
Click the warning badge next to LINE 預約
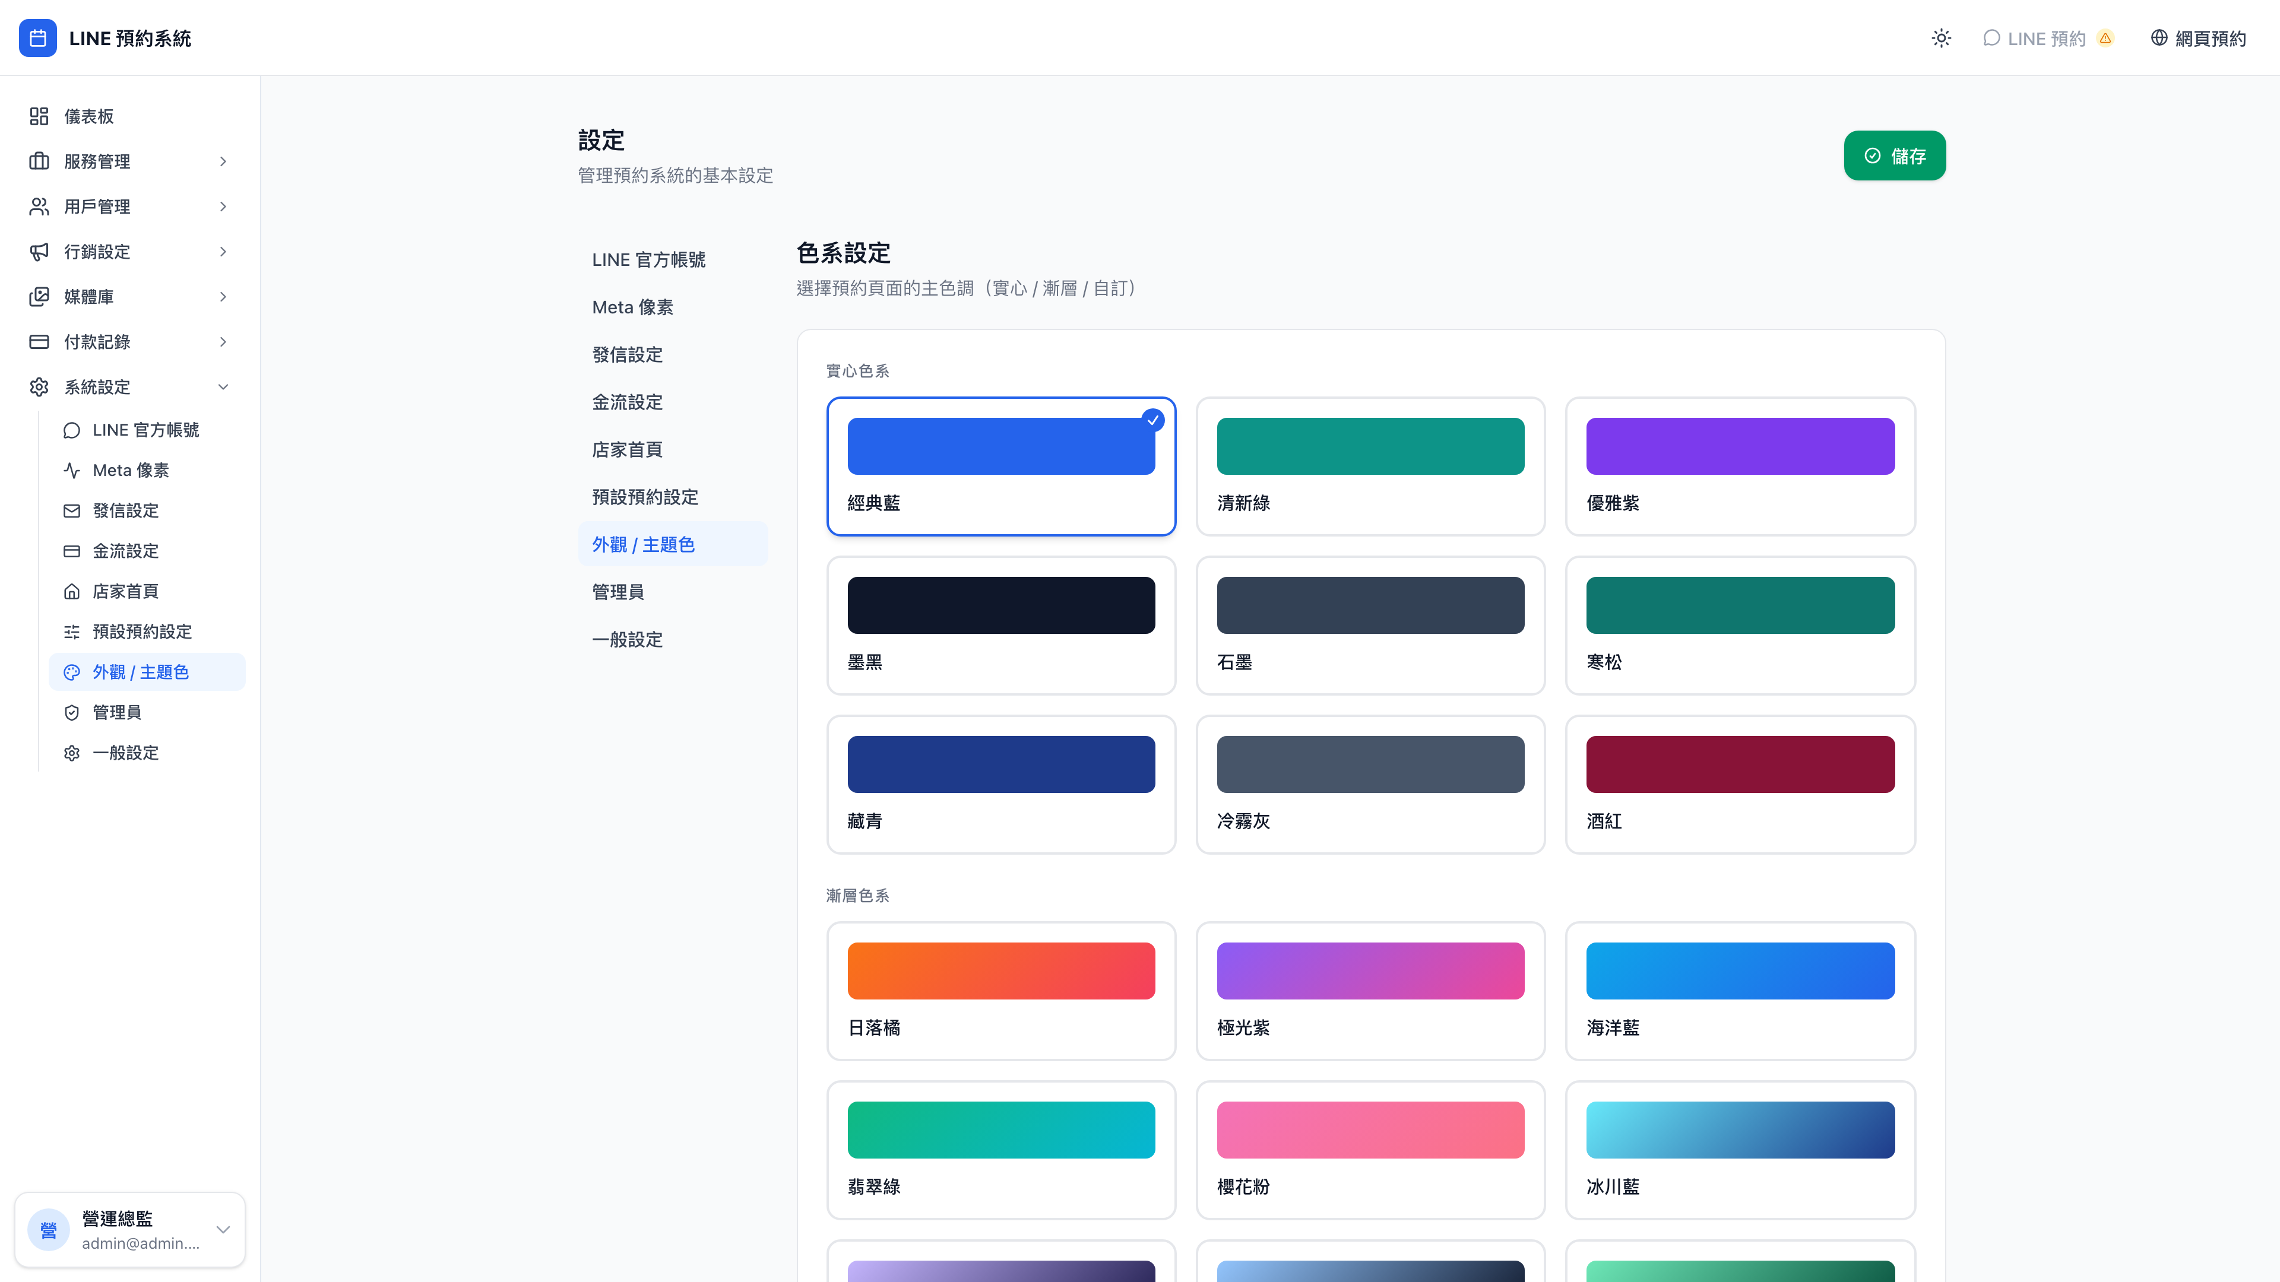click(2105, 38)
